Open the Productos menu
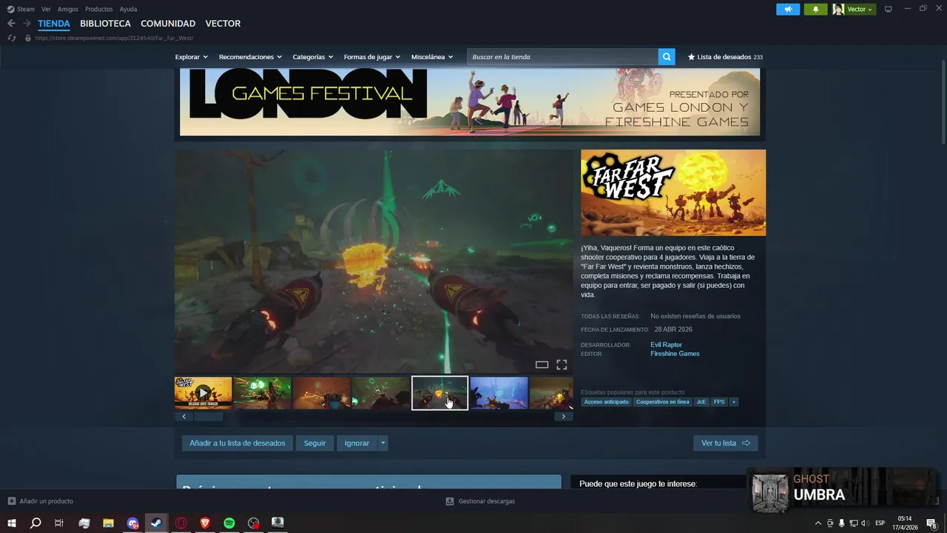This screenshot has width=947, height=533. (x=99, y=9)
